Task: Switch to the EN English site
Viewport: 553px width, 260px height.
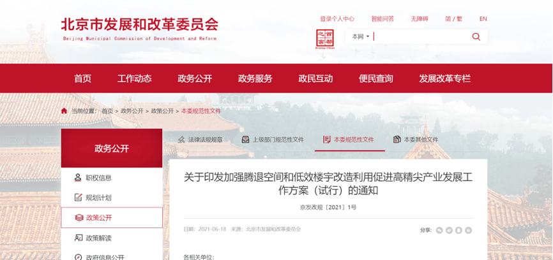Action: click(483, 19)
